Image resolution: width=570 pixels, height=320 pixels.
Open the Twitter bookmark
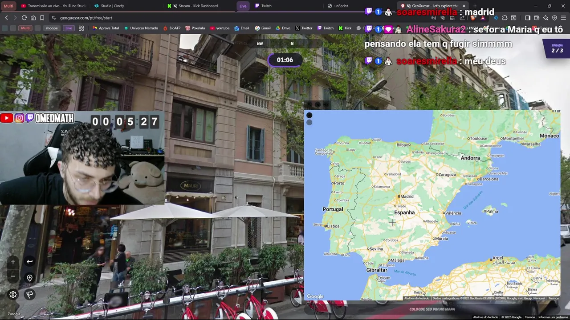(304, 28)
